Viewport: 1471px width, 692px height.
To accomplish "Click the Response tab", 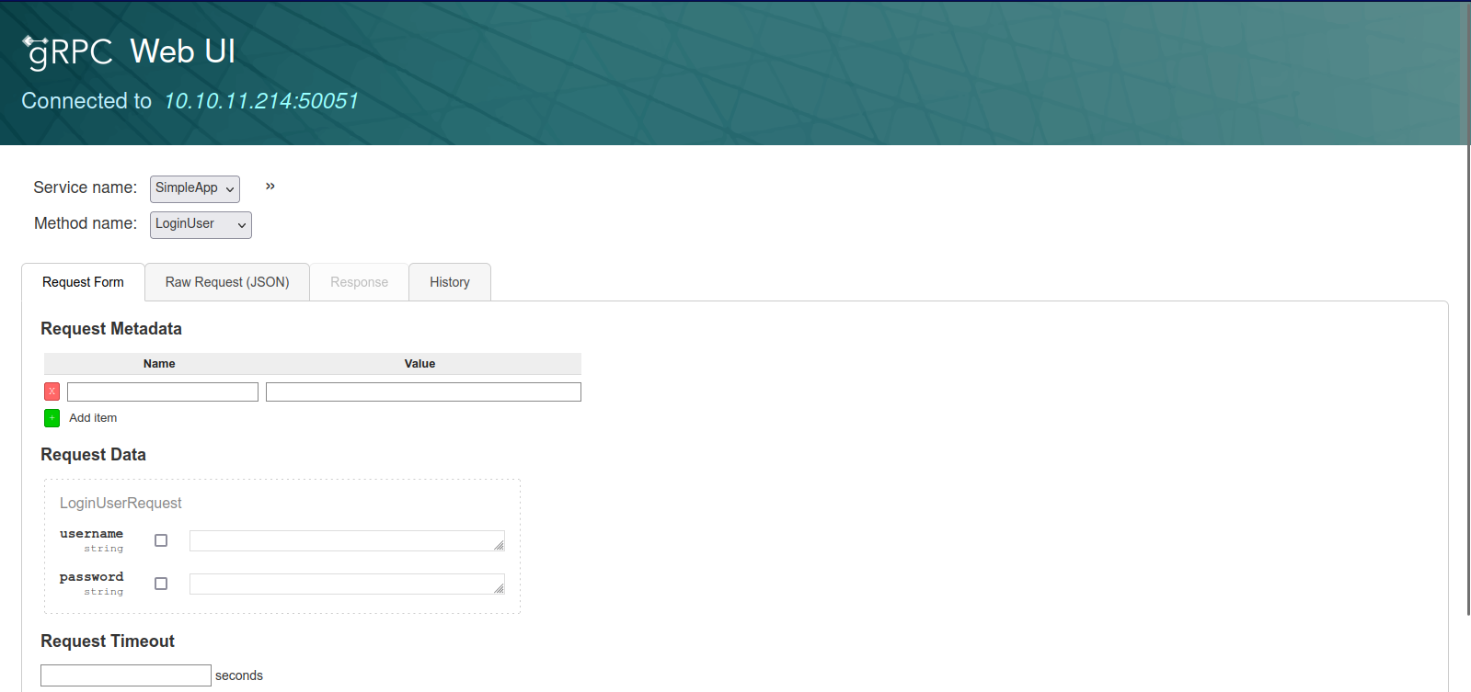I will (x=359, y=282).
